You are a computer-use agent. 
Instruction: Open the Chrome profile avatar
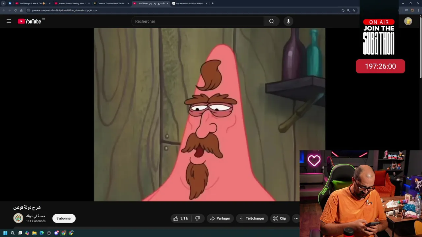pos(412,10)
